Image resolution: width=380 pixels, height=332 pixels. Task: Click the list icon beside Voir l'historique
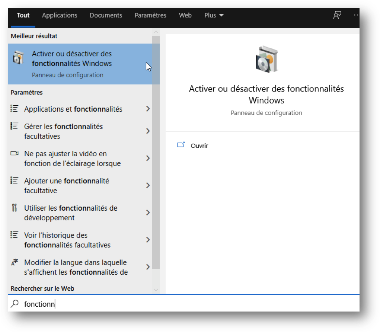click(x=14, y=235)
